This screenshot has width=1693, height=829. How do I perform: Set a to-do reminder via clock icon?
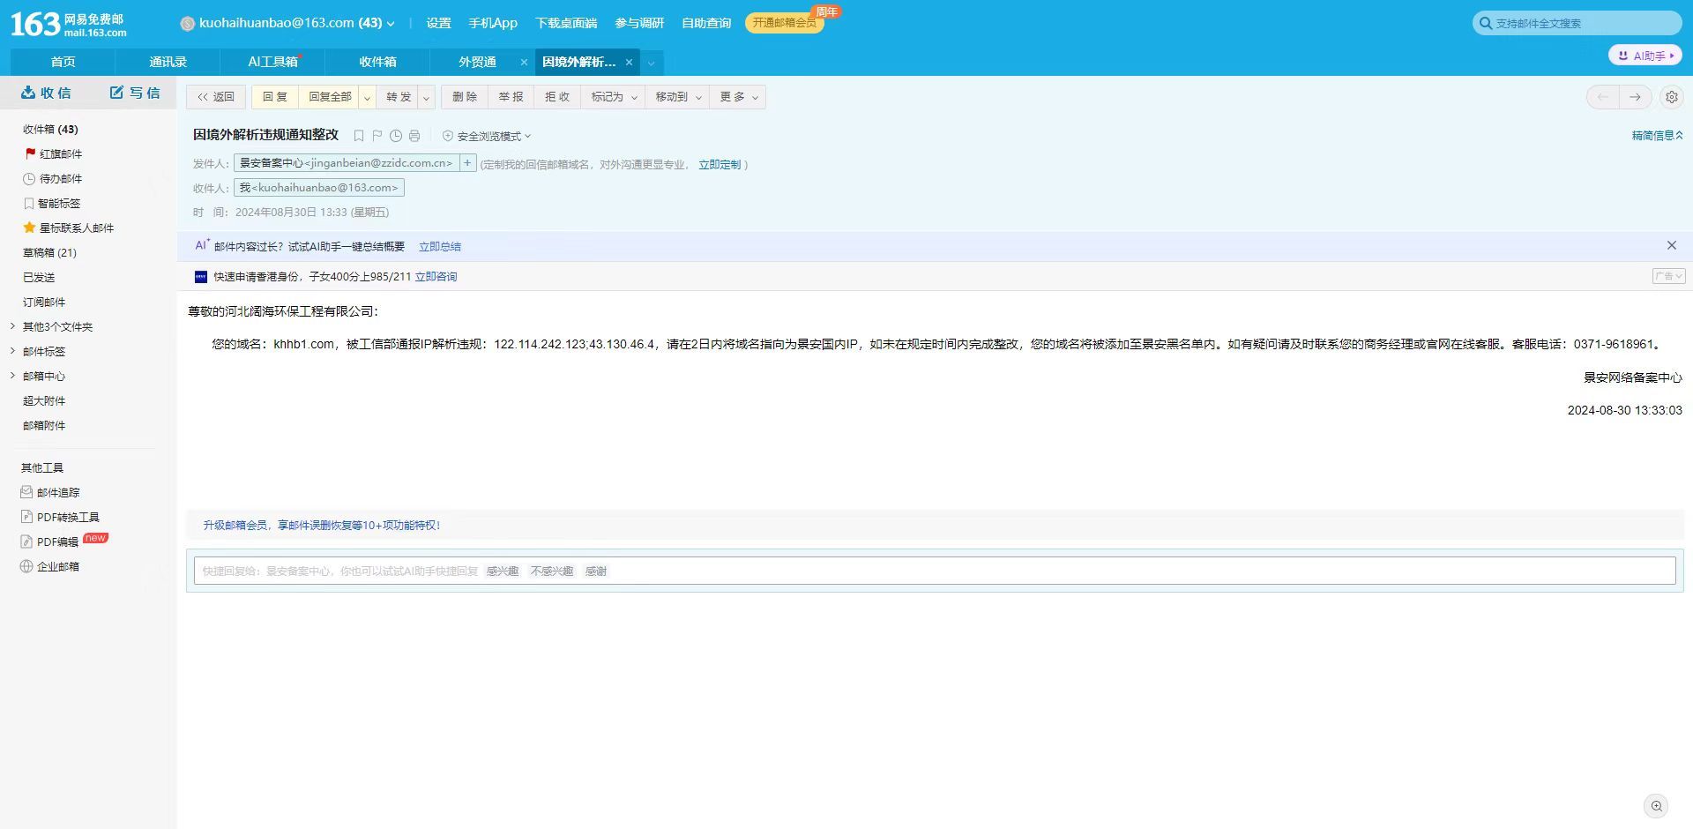tap(396, 136)
